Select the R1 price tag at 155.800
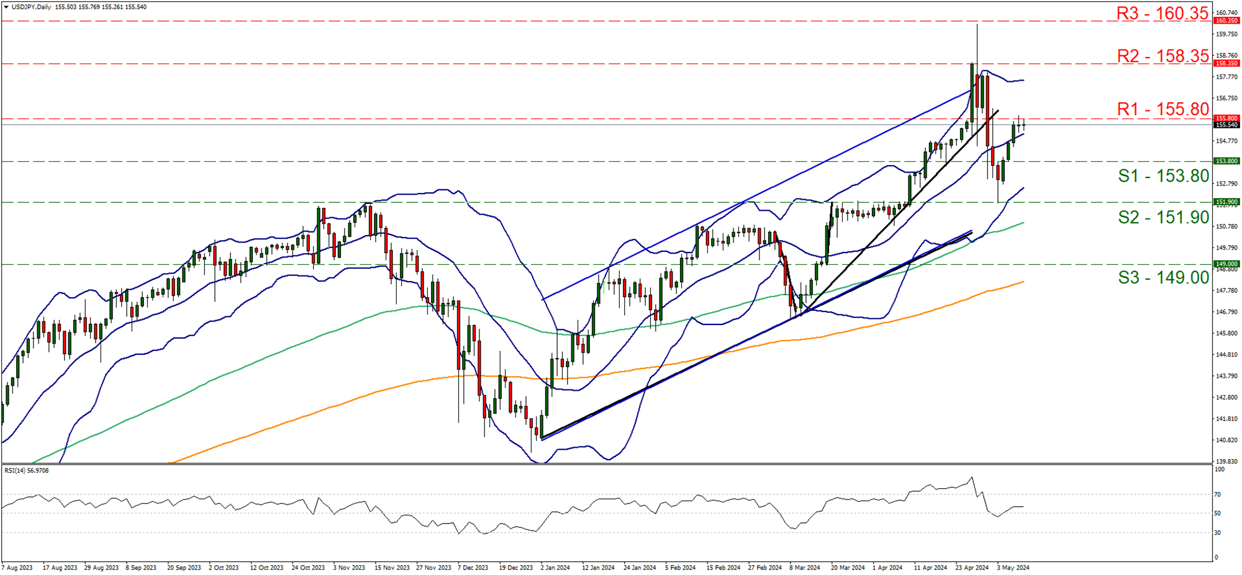The width and height of the screenshot is (1242, 575). (1225, 117)
